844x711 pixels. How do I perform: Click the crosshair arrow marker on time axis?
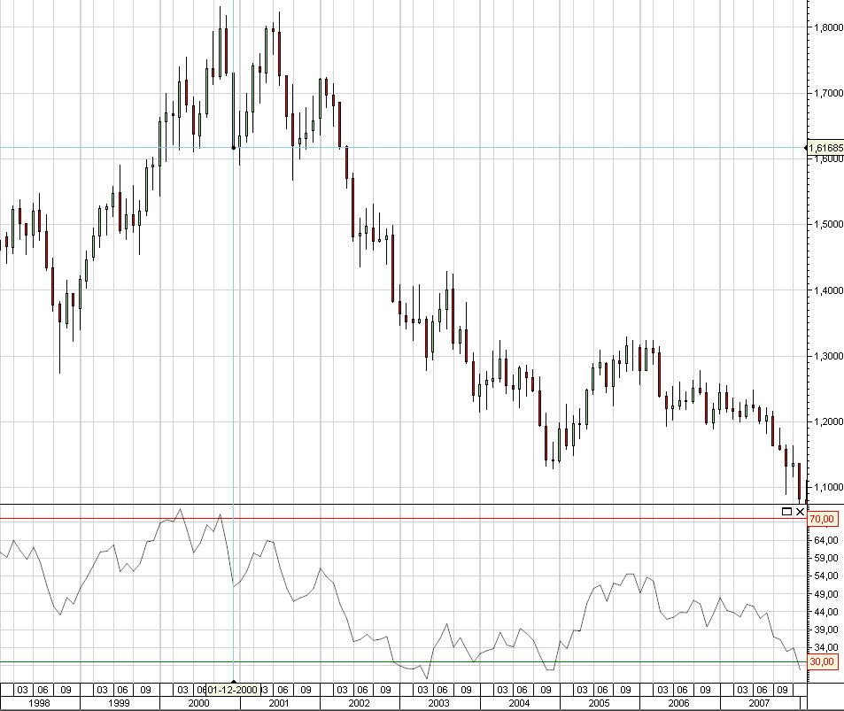pos(234,682)
